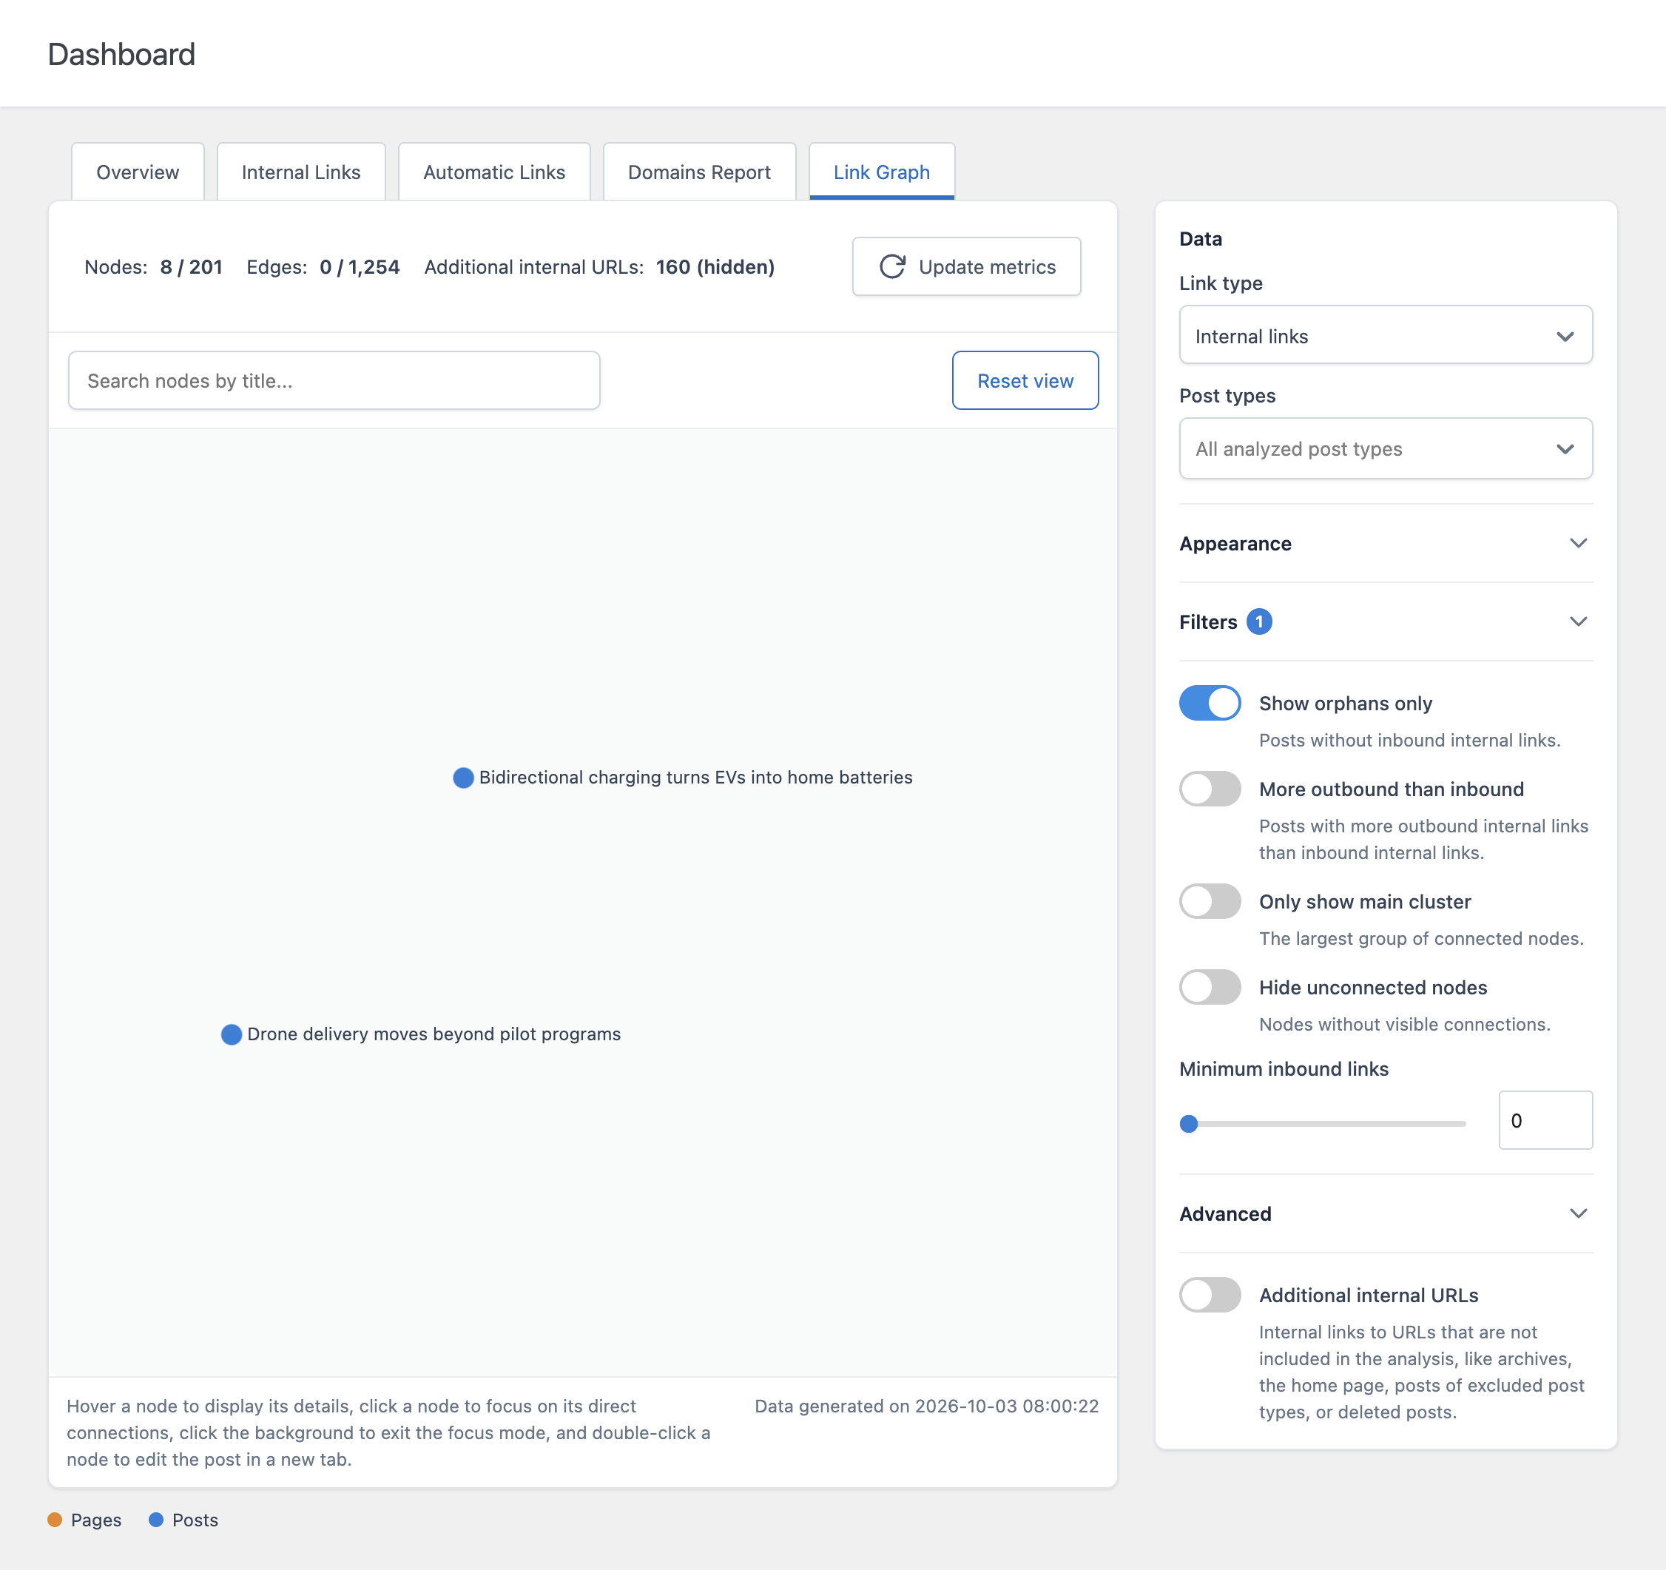Collapse the Filters section chevron
The image size is (1666, 1570).
(x=1578, y=622)
